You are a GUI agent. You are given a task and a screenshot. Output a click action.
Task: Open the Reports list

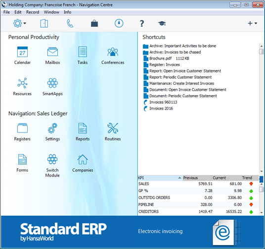click(83, 128)
